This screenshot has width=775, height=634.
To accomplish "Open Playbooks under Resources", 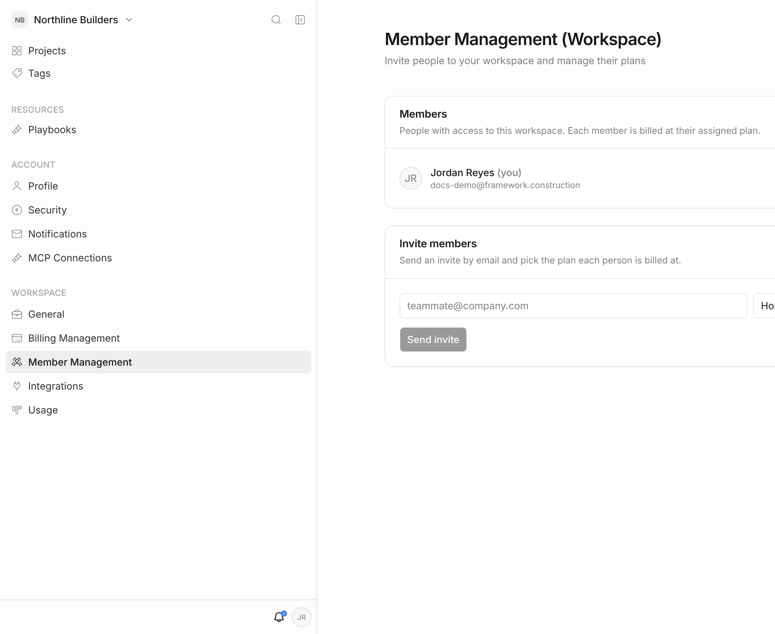I will point(159,130).
